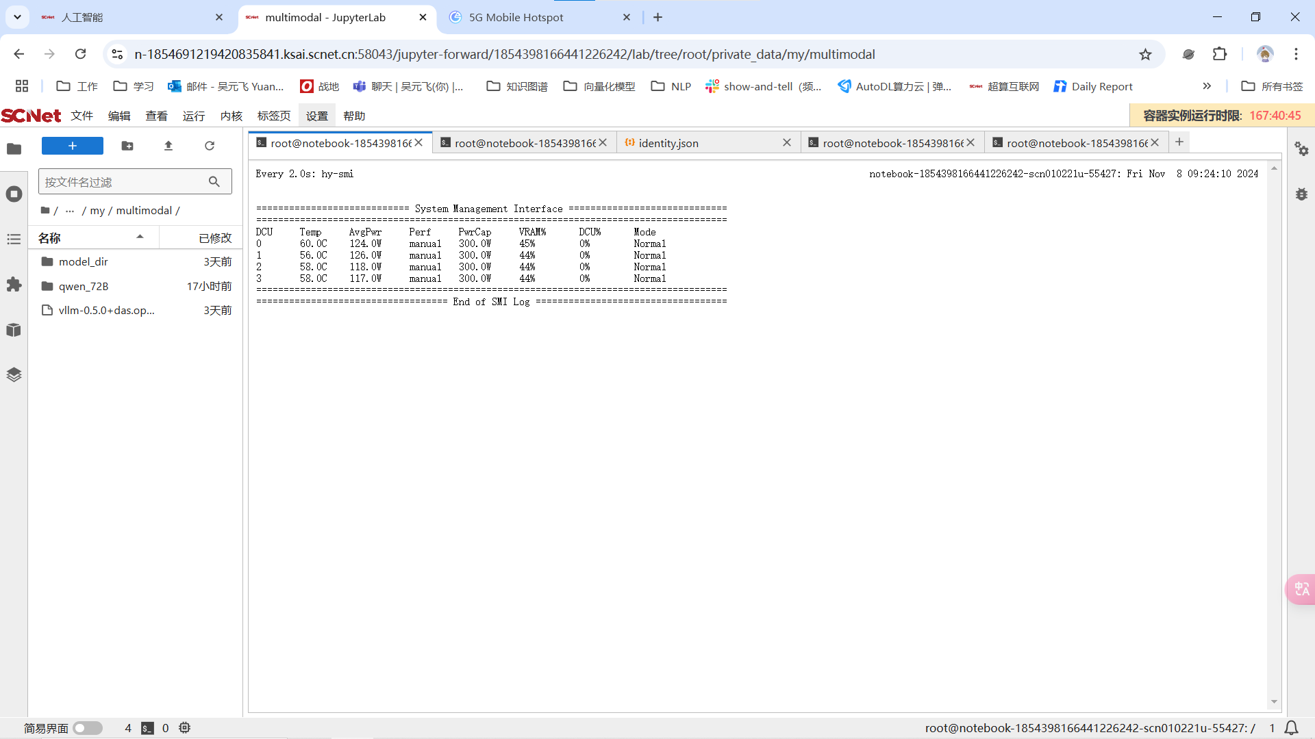Open the Extension Manager puzzle icon
Screen dimensions: 1315x739
pyautogui.click(x=14, y=285)
